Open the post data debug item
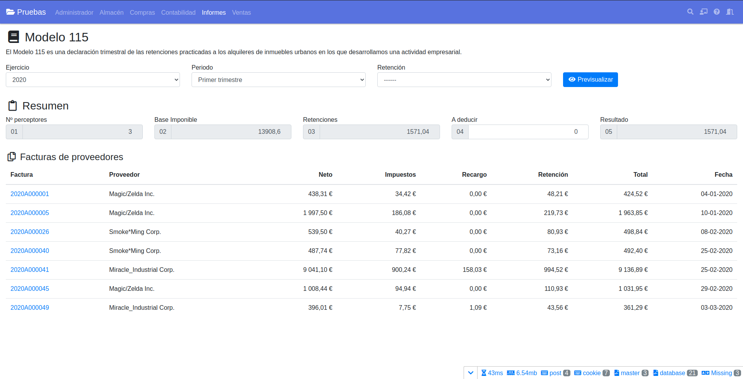743x379 pixels. tap(555, 373)
